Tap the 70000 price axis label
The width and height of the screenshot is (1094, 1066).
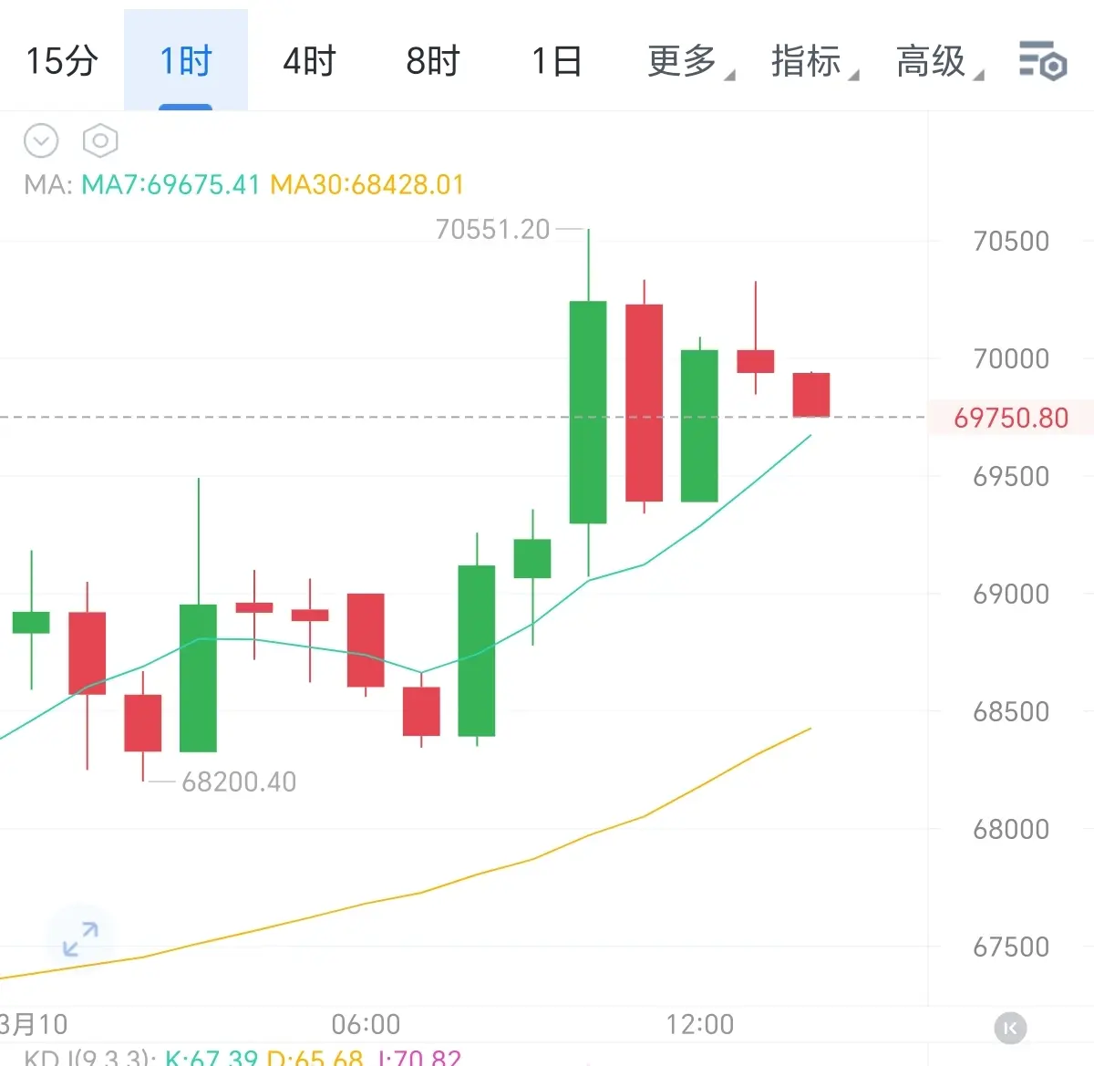pyautogui.click(x=1011, y=358)
